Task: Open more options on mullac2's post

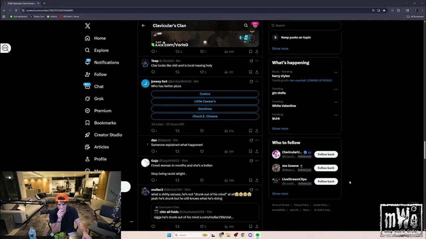Action: 257,190
